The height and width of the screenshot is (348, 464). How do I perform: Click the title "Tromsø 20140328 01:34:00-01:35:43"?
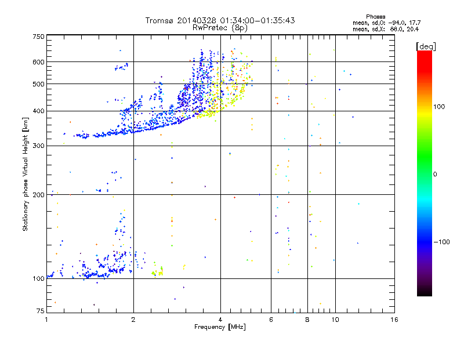click(220, 20)
